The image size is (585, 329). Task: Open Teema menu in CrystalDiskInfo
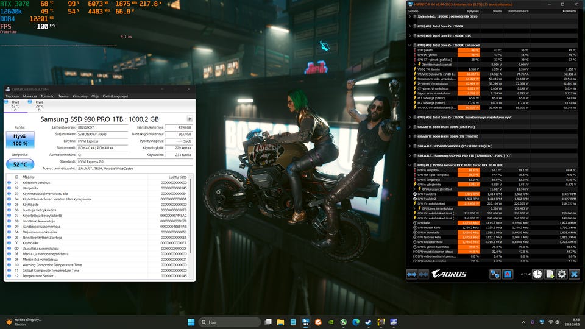(63, 96)
